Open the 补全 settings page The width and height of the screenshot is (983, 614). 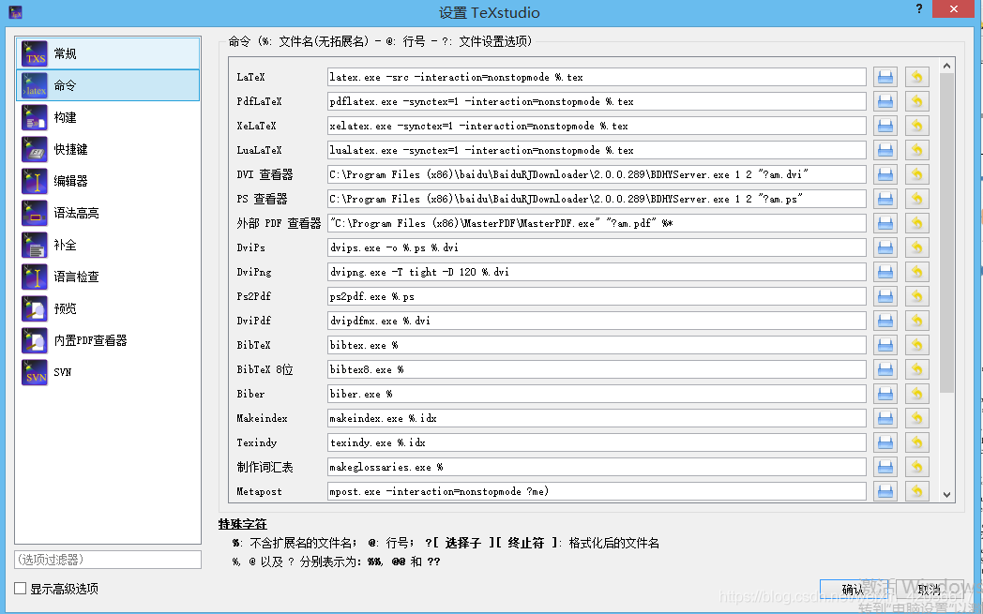tap(108, 245)
